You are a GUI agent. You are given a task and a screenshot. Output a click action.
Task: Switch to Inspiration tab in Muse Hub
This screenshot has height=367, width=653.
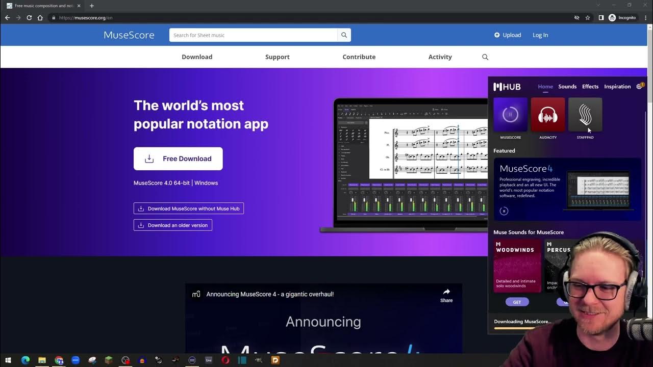617,87
